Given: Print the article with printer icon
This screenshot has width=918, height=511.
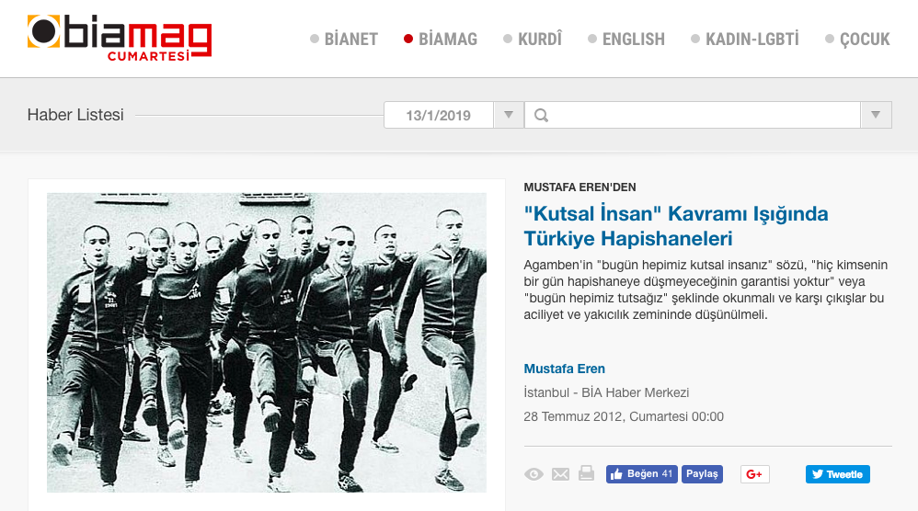Looking at the screenshot, I should tap(586, 473).
